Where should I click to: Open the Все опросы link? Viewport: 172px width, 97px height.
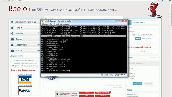pos(153,58)
